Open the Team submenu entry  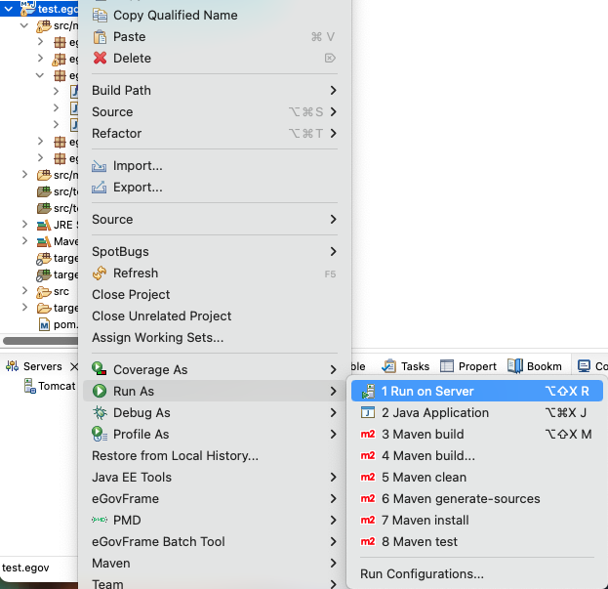pos(215,583)
